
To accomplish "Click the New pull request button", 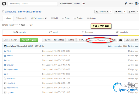I will click(29, 40).
